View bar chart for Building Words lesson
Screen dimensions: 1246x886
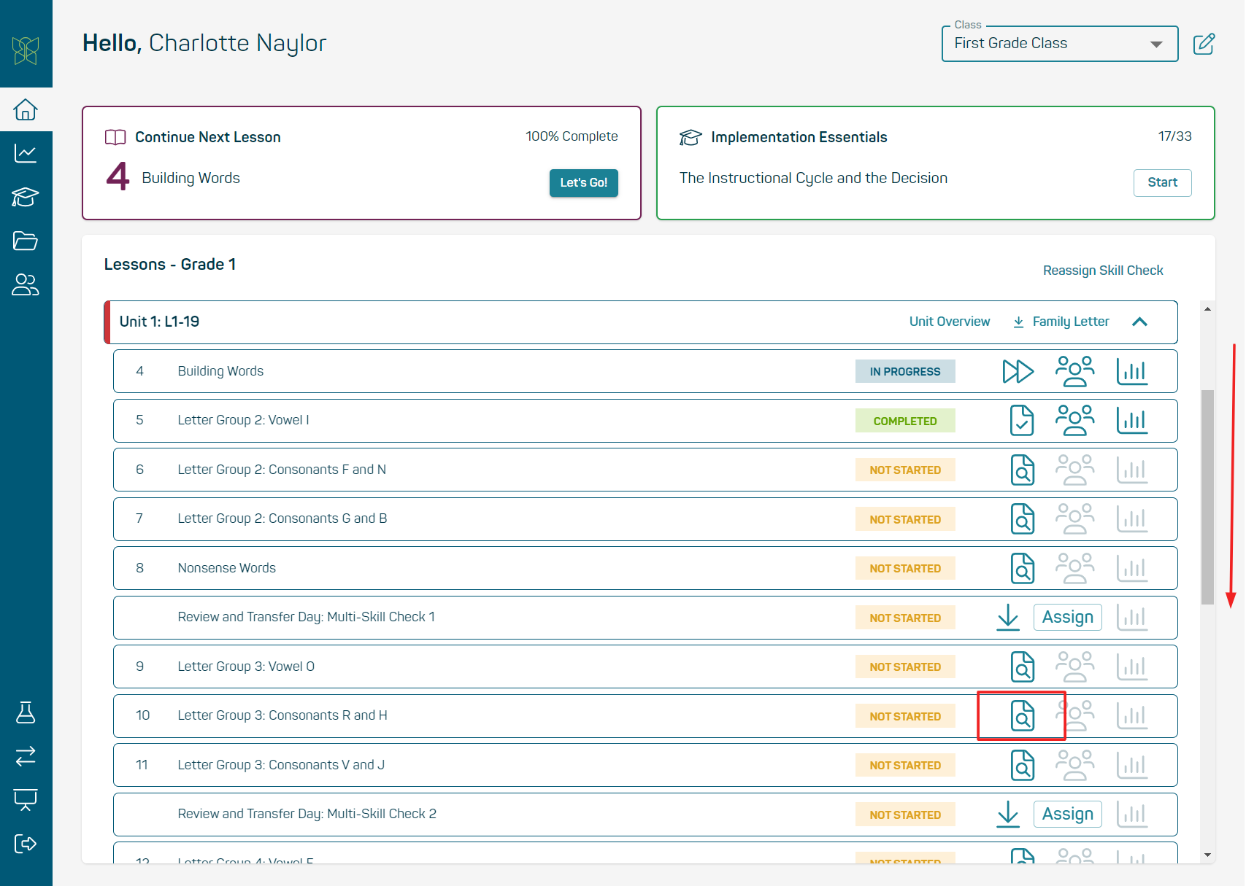pos(1132,371)
